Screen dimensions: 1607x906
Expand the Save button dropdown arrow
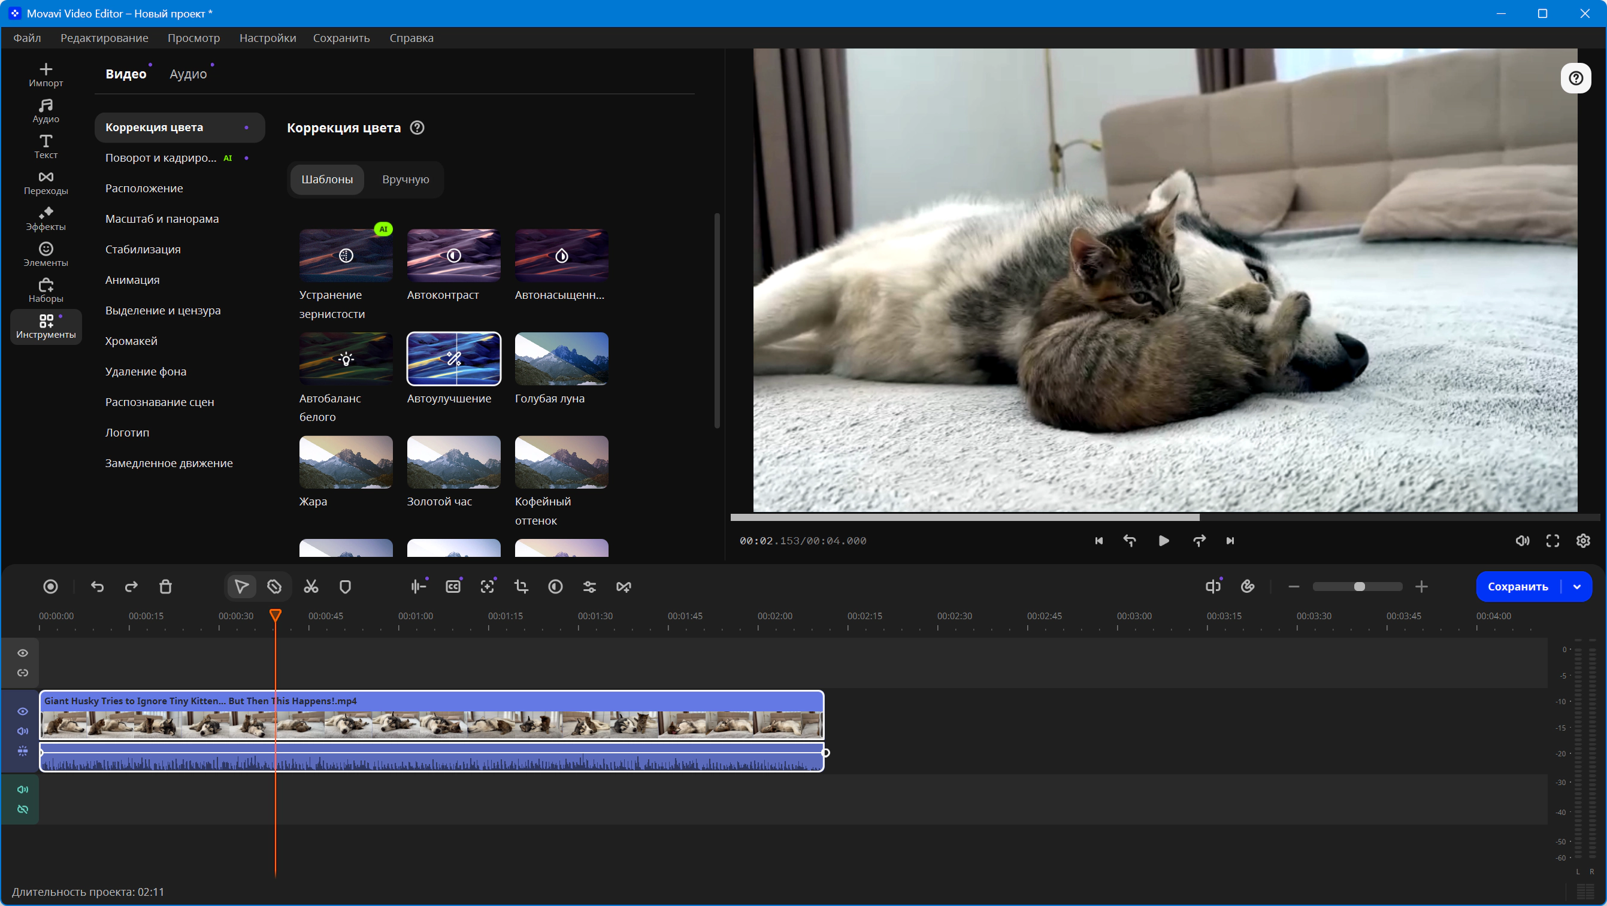[1577, 586]
